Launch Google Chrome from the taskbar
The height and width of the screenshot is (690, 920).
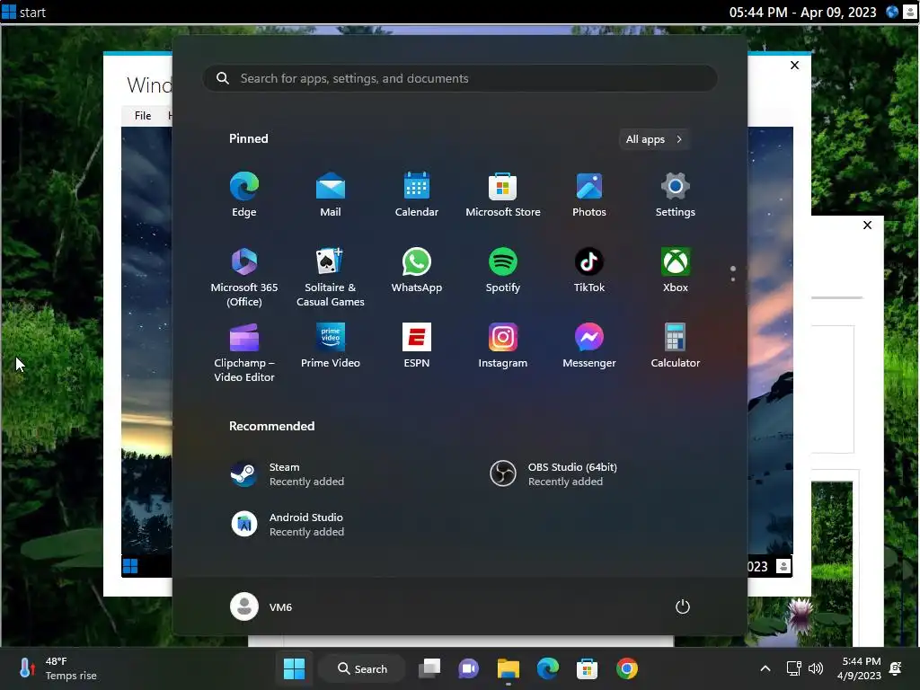tap(626, 668)
